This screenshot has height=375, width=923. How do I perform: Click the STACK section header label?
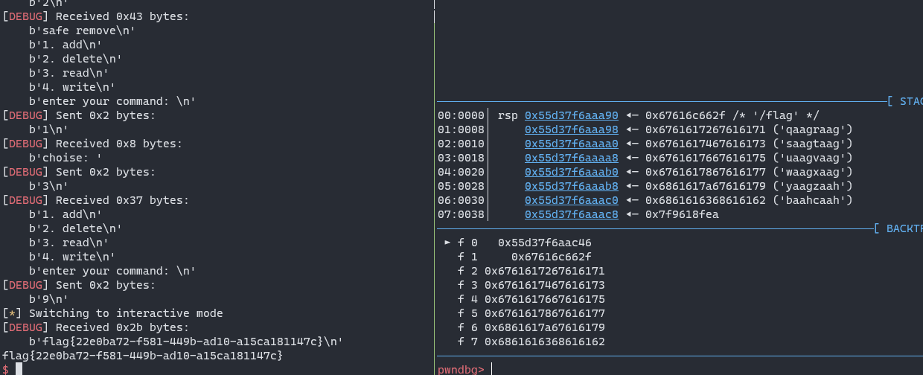pos(910,101)
